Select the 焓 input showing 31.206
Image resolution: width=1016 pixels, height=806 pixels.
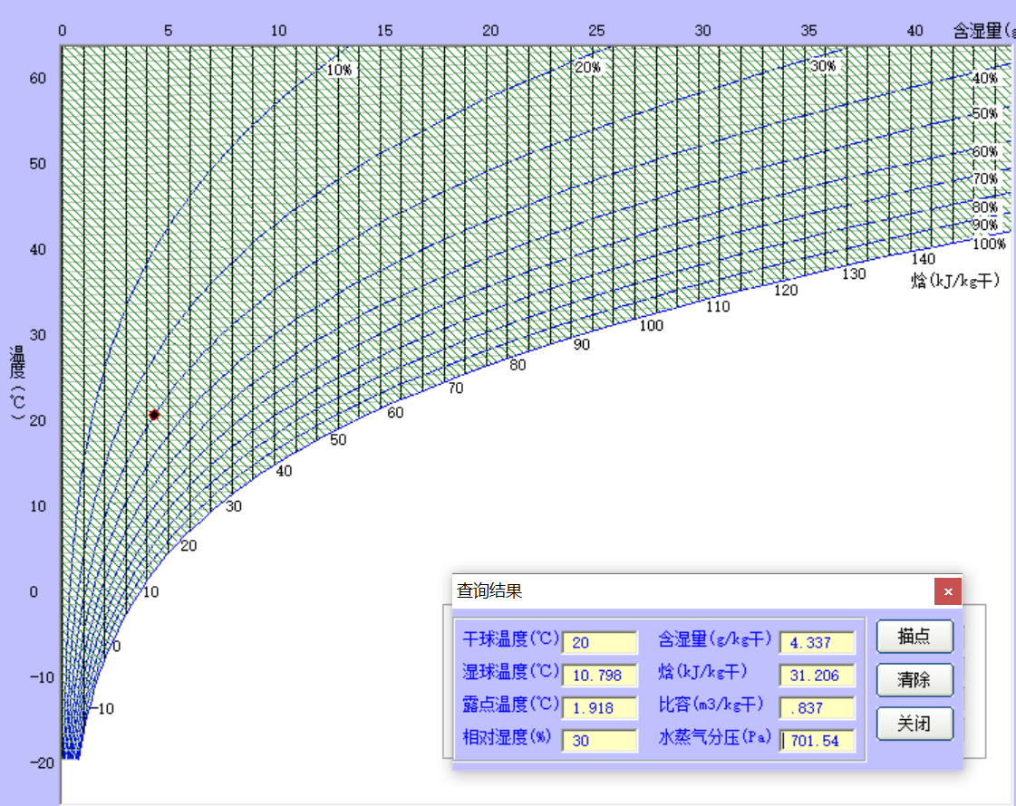[817, 675]
